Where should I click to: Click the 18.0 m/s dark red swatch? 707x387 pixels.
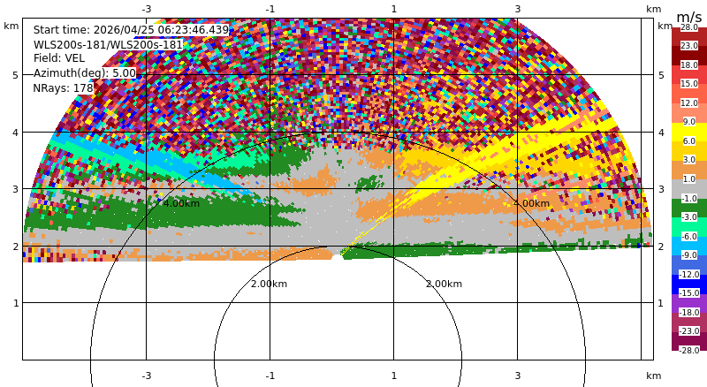pyautogui.click(x=689, y=56)
